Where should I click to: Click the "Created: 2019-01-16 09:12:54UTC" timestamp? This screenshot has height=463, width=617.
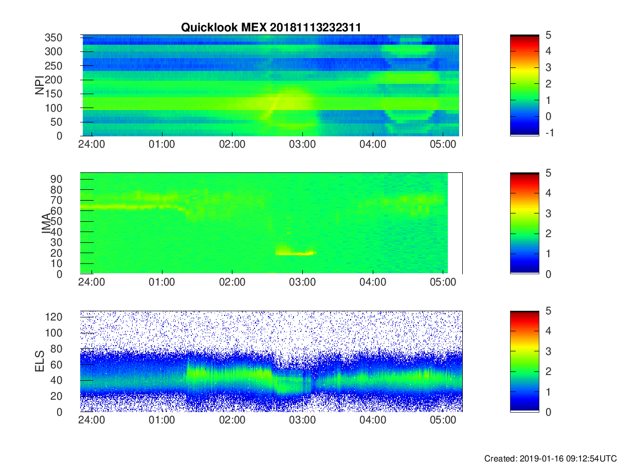point(550,458)
